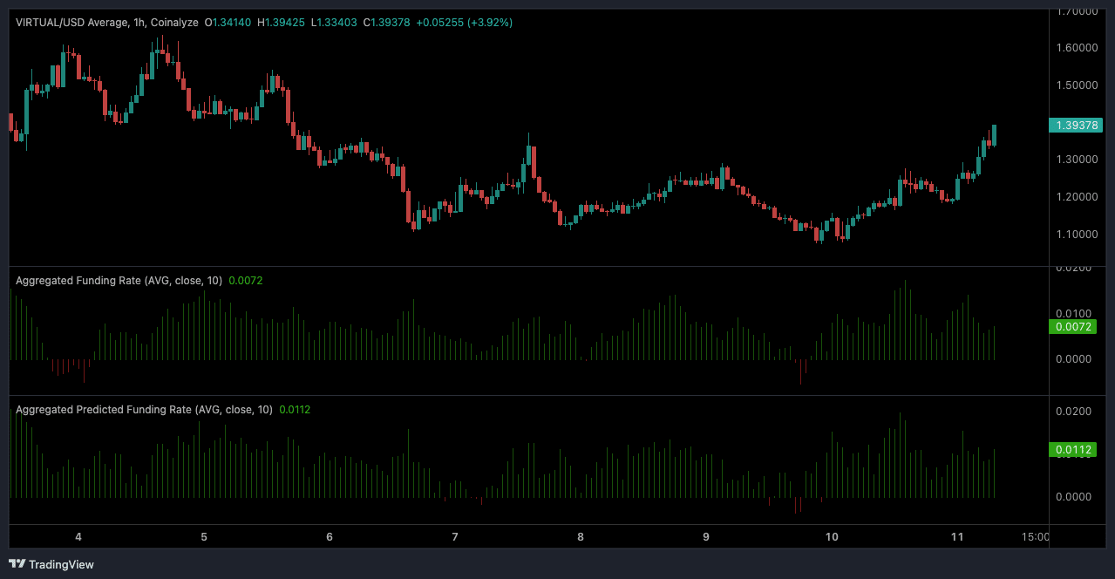Click date 6 on the time axis
The image size is (1115, 579).
coord(330,537)
